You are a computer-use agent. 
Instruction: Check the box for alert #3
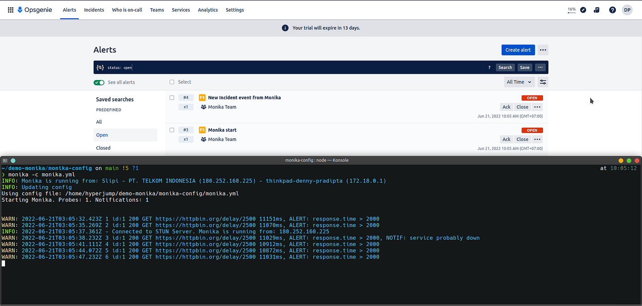[x=172, y=130]
